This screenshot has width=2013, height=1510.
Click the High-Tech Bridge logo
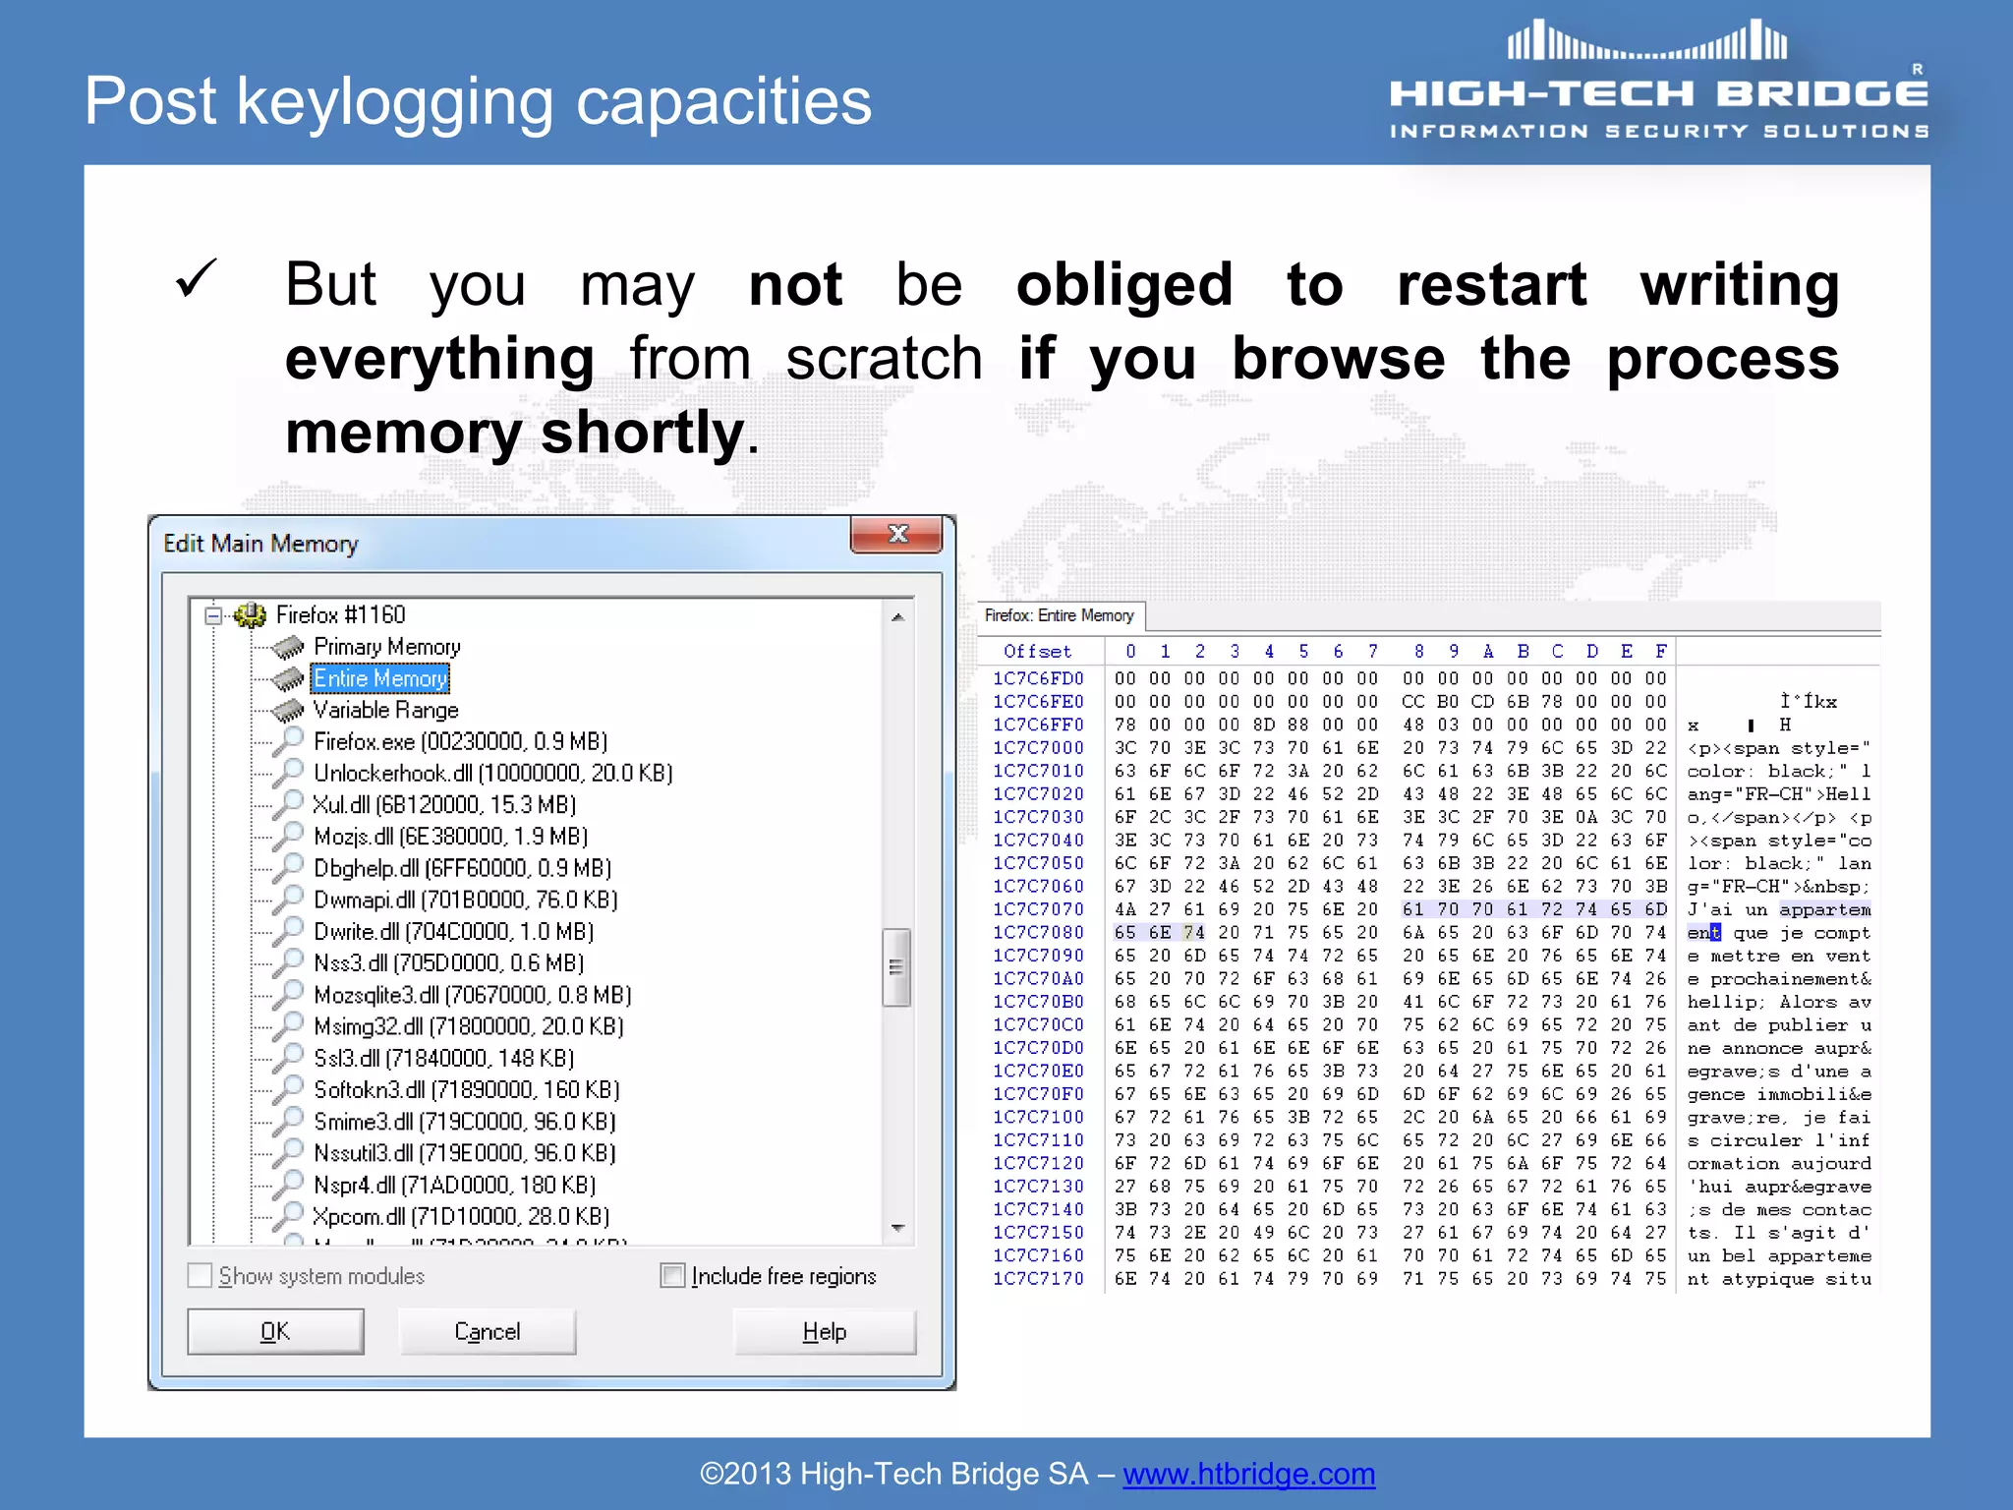[x=1659, y=81]
